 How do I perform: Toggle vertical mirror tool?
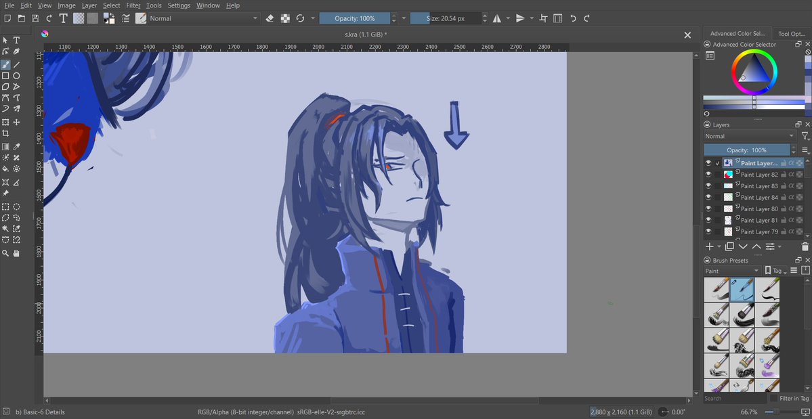pos(520,19)
